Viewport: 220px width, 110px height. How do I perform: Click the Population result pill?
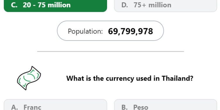coord(110,31)
